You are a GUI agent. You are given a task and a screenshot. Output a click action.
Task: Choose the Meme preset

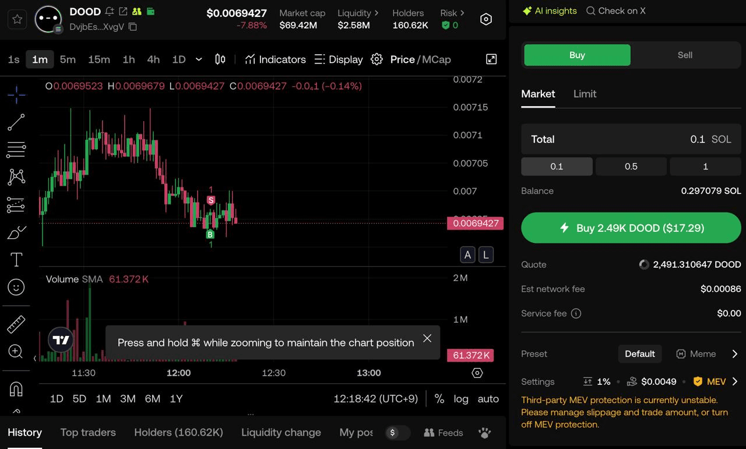[696, 354]
